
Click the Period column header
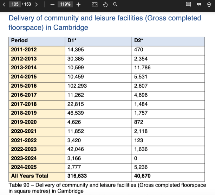[19, 40]
